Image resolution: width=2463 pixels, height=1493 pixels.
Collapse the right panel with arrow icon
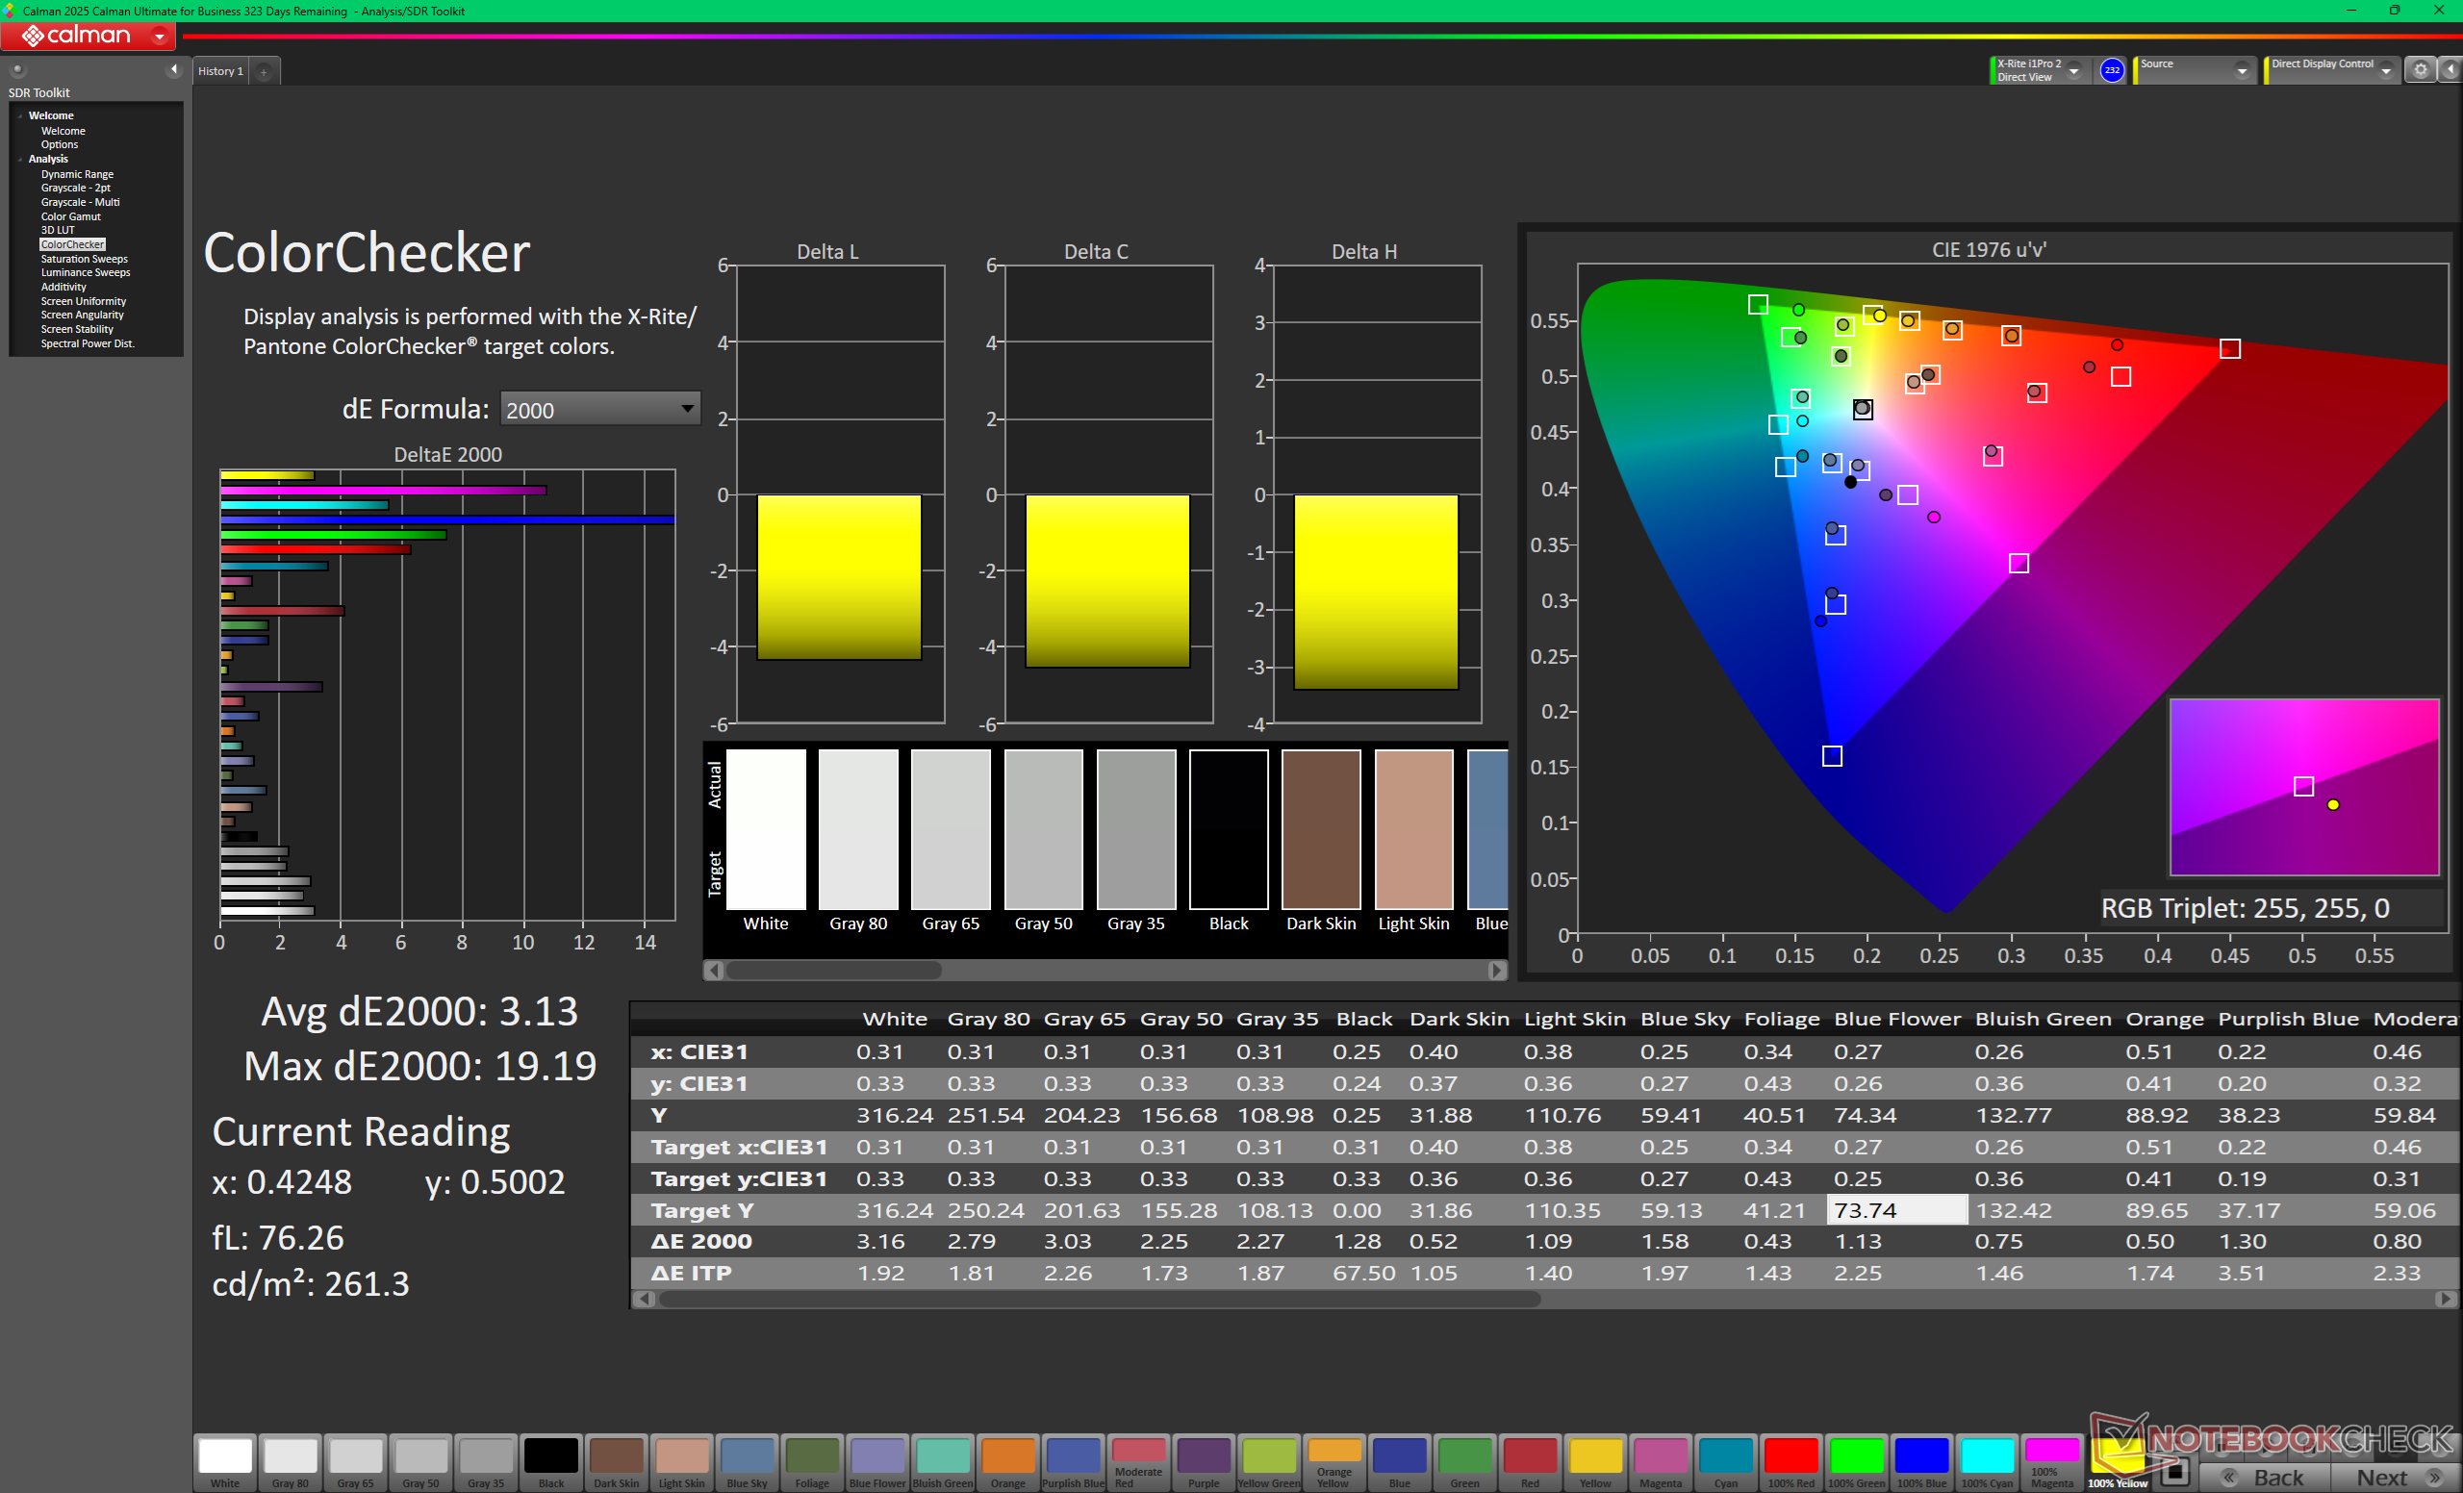tap(2450, 70)
